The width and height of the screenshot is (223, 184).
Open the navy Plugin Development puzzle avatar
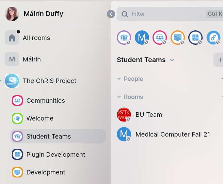click(195, 38)
